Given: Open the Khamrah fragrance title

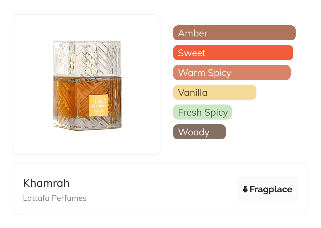Looking at the screenshot, I should 46,183.
